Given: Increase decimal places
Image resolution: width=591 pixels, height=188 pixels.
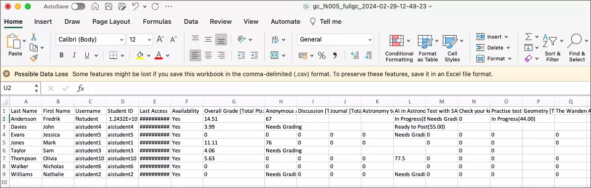Looking at the screenshot, I should [355, 55].
